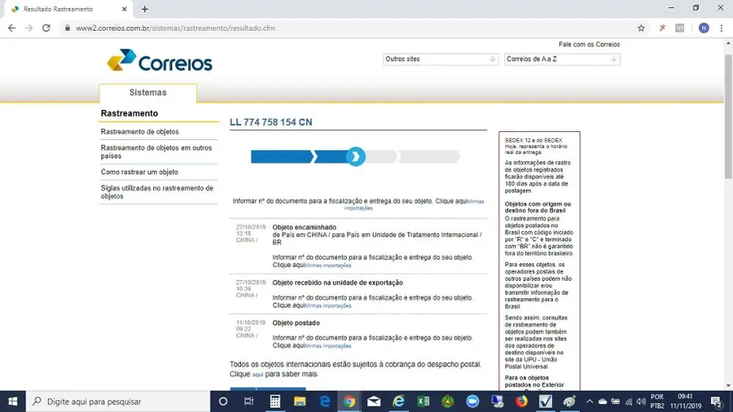Open Firefox from the taskbar
The width and height of the screenshot is (733, 412).
point(521,401)
